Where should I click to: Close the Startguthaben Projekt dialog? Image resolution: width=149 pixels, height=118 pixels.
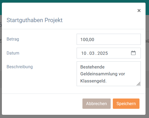point(139,11)
